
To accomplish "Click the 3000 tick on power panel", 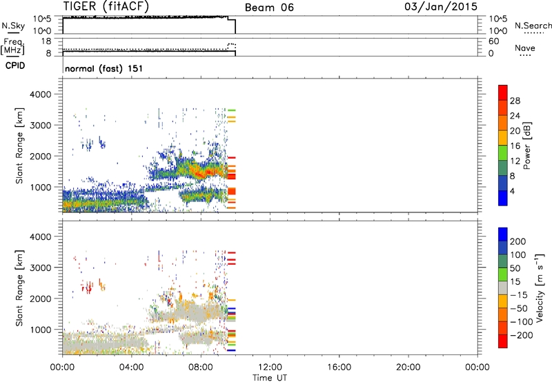I will (41, 125).
